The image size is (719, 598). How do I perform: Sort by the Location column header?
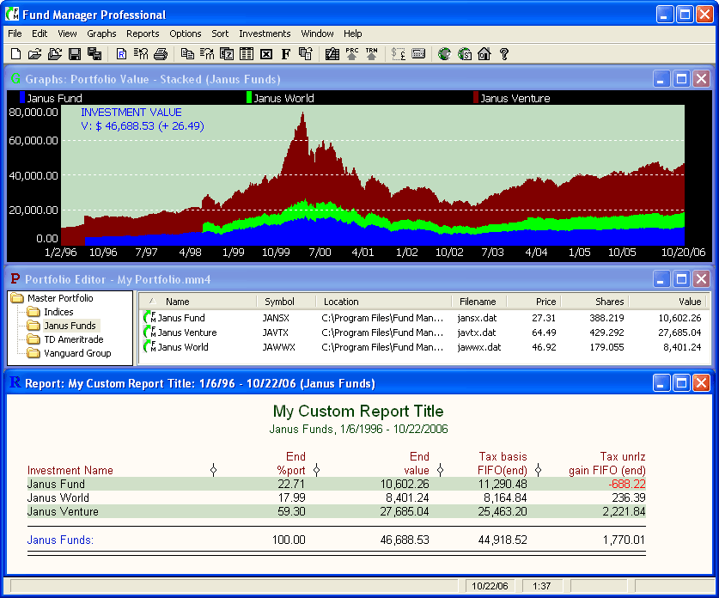383,302
